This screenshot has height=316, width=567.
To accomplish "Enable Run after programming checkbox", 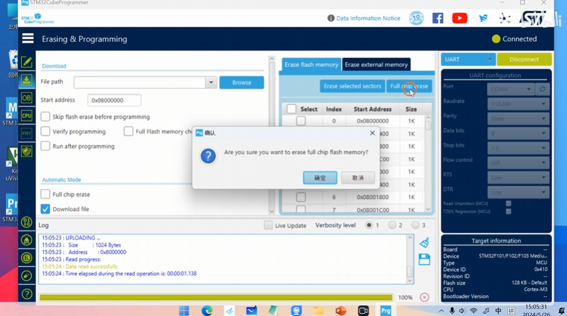I will coord(45,146).
